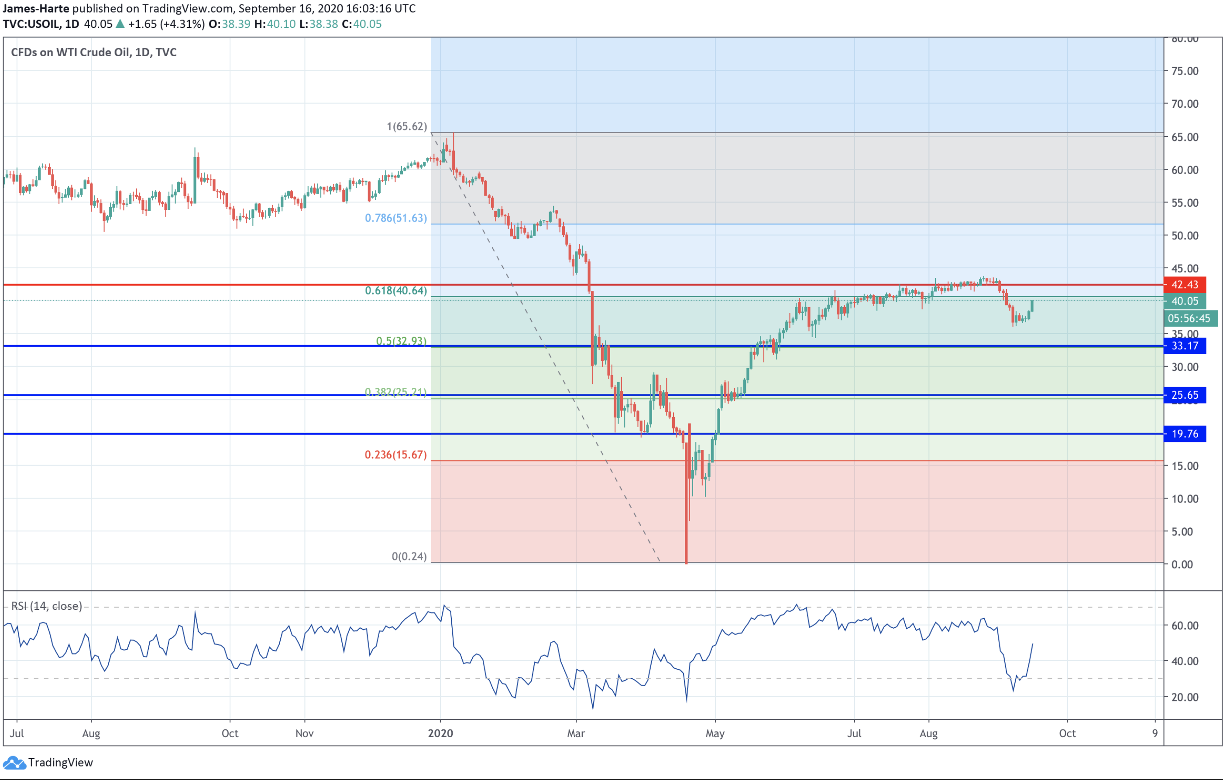Select the 0.236(15.67) Fibonacci level label

point(395,455)
